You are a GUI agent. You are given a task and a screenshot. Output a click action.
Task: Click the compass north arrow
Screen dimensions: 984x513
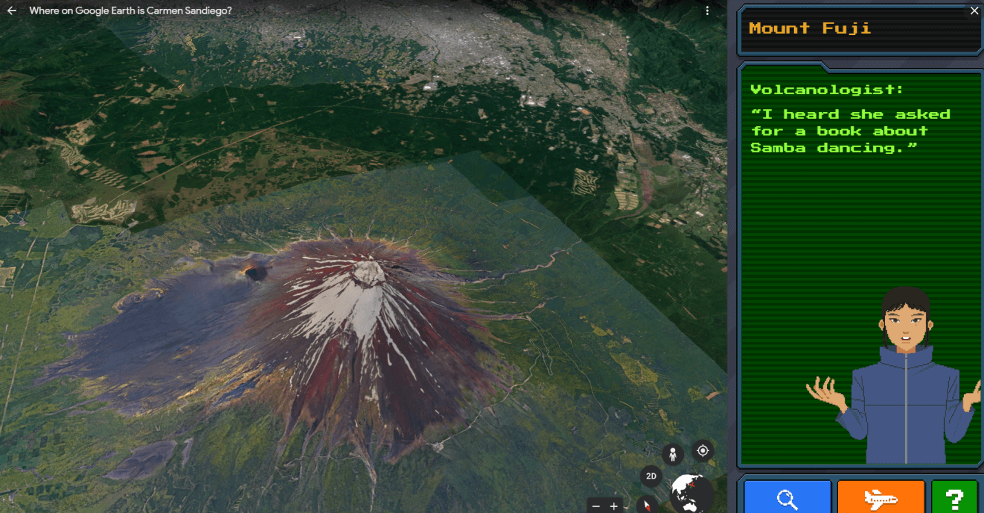tap(647, 505)
